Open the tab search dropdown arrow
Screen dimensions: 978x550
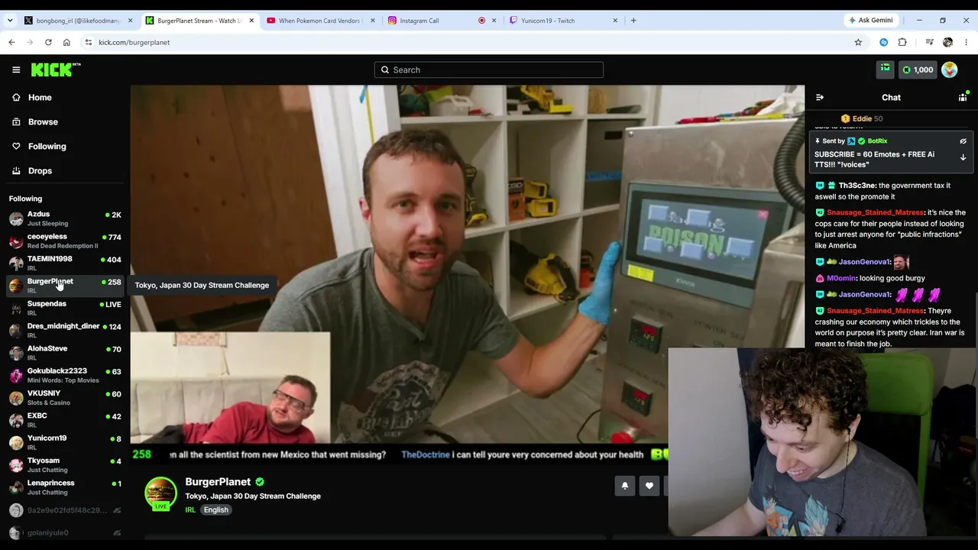[10, 21]
